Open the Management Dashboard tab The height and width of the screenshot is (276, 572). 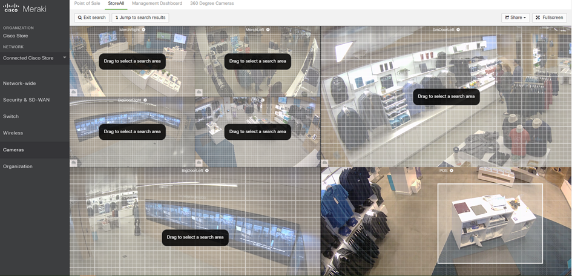pos(157,4)
